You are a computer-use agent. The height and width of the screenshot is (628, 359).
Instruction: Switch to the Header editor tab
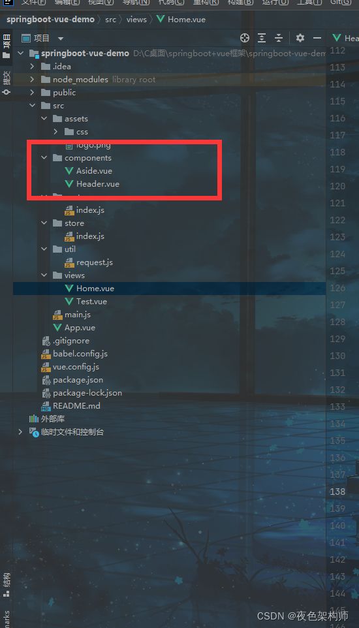(345, 38)
